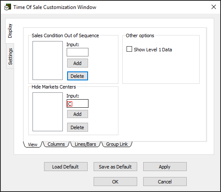The image size is (221, 192).
Task: Enable the Show Level 1 Data checkbox
Action: [129, 49]
